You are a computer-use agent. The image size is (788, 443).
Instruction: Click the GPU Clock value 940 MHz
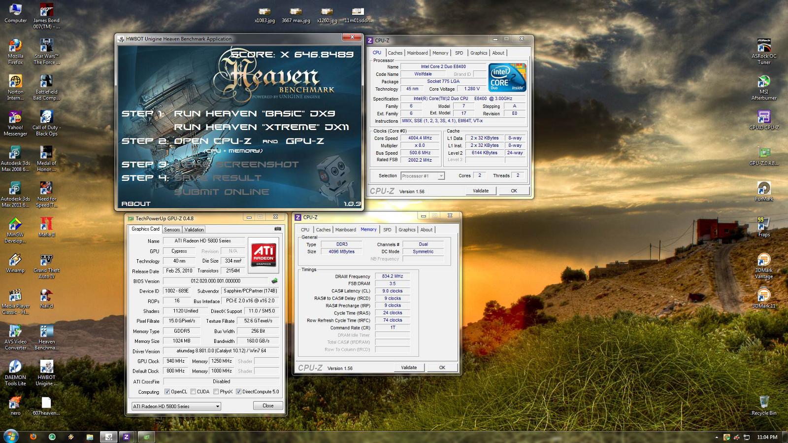175,361
